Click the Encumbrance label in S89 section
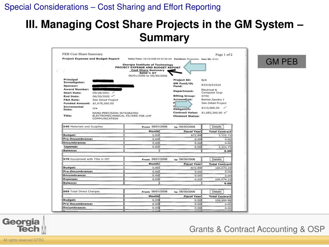This screenshot has height=247, width=329. pyautogui.click(x=75, y=208)
